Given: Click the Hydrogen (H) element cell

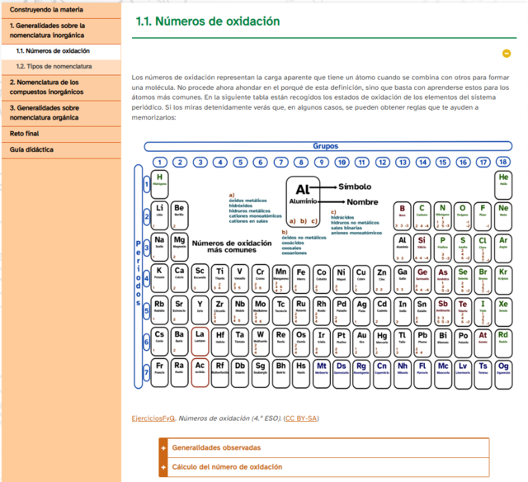Looking at the screenshot, I should point(159,181).
